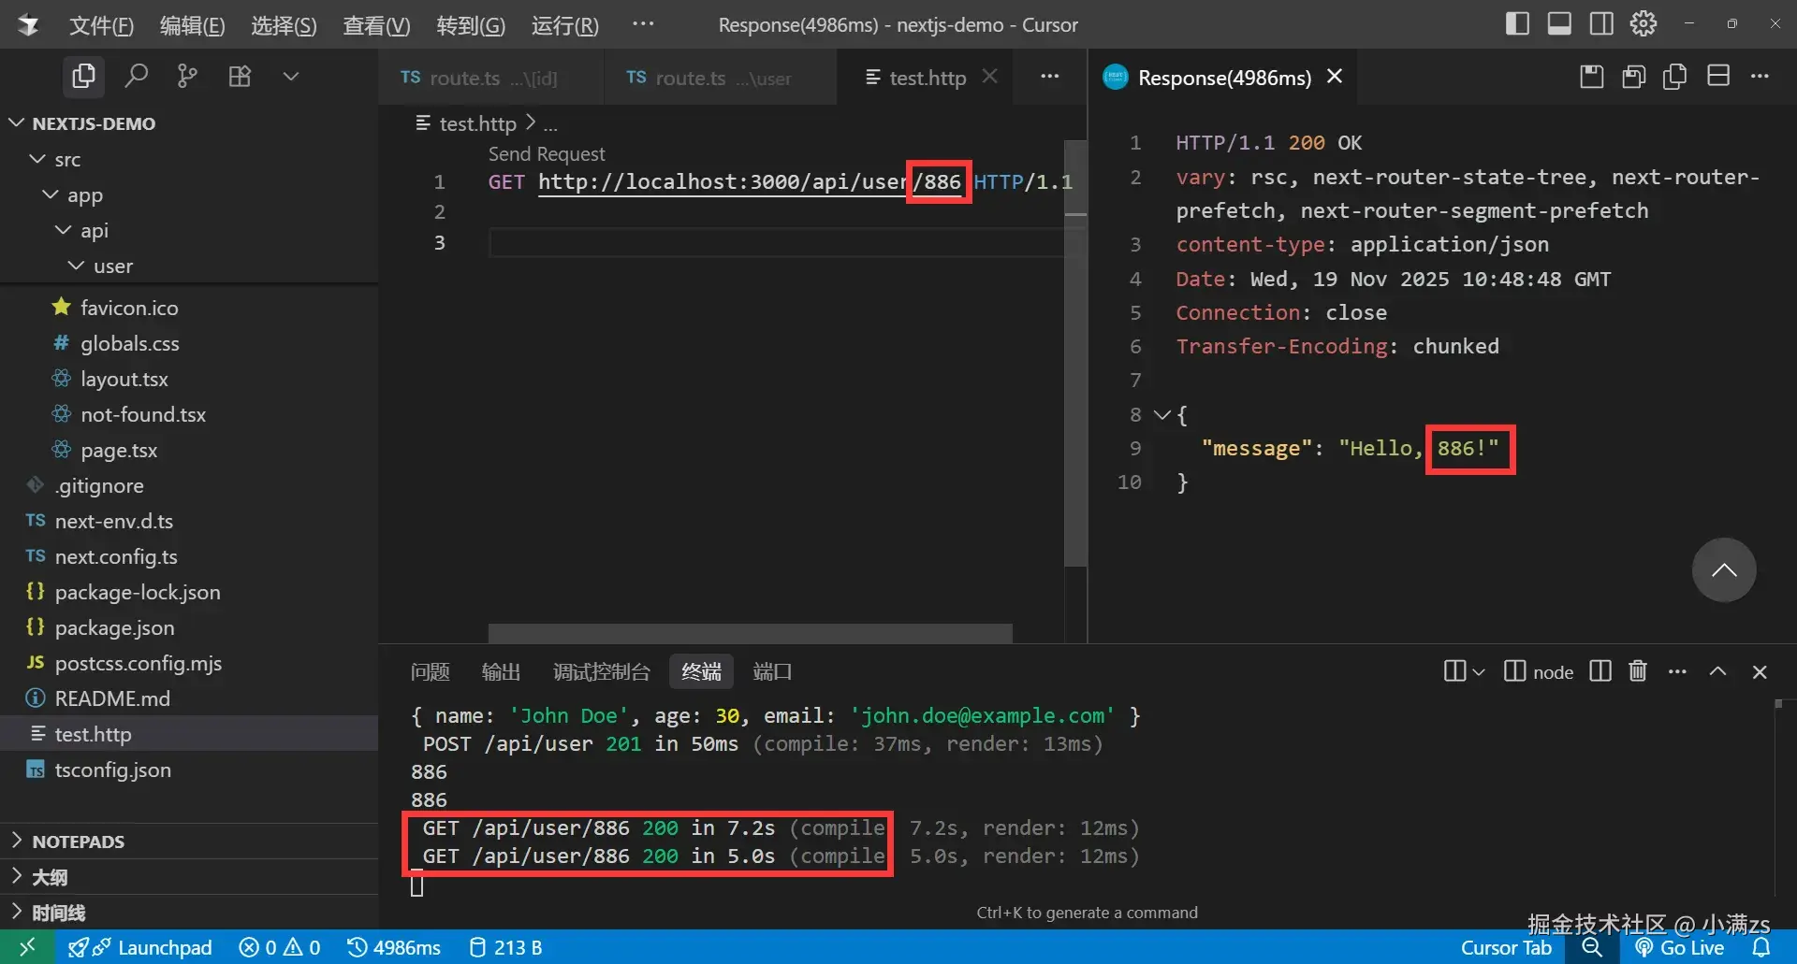The height and width of the screenshot is (964, 1797).
Task: Kill terminal with trash icon
Action: 1638,671
